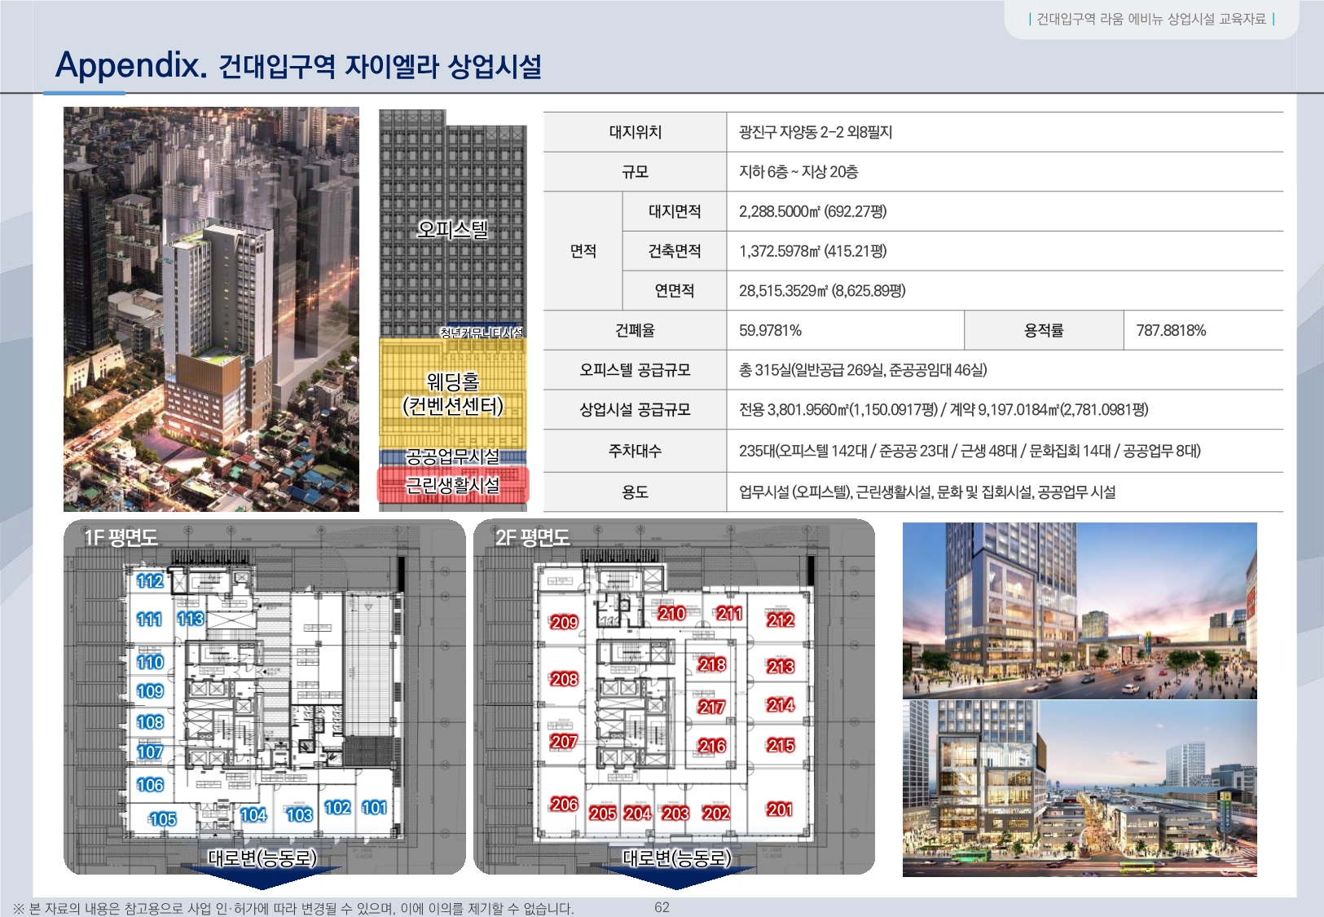Screen dimensions: 1324x917
Task: Click the '오피스텔 공급규모' header cell
Action: coord(636,370)
